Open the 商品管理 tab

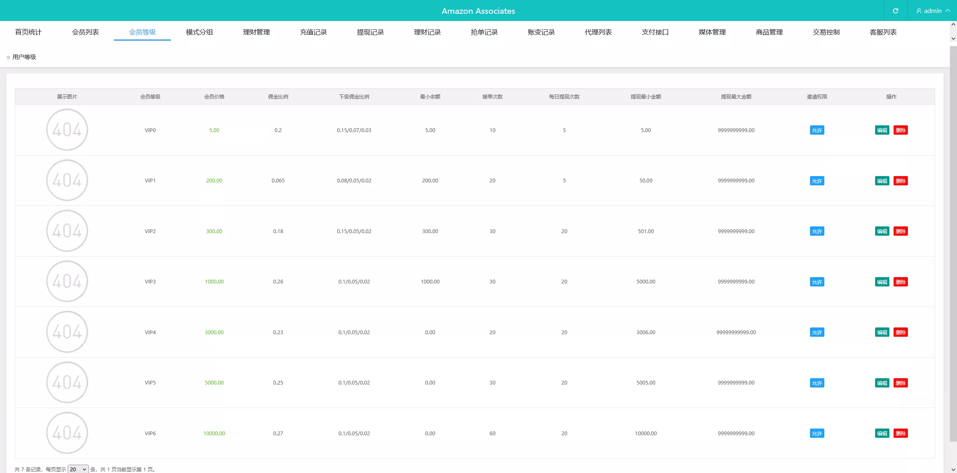point(769,32)
